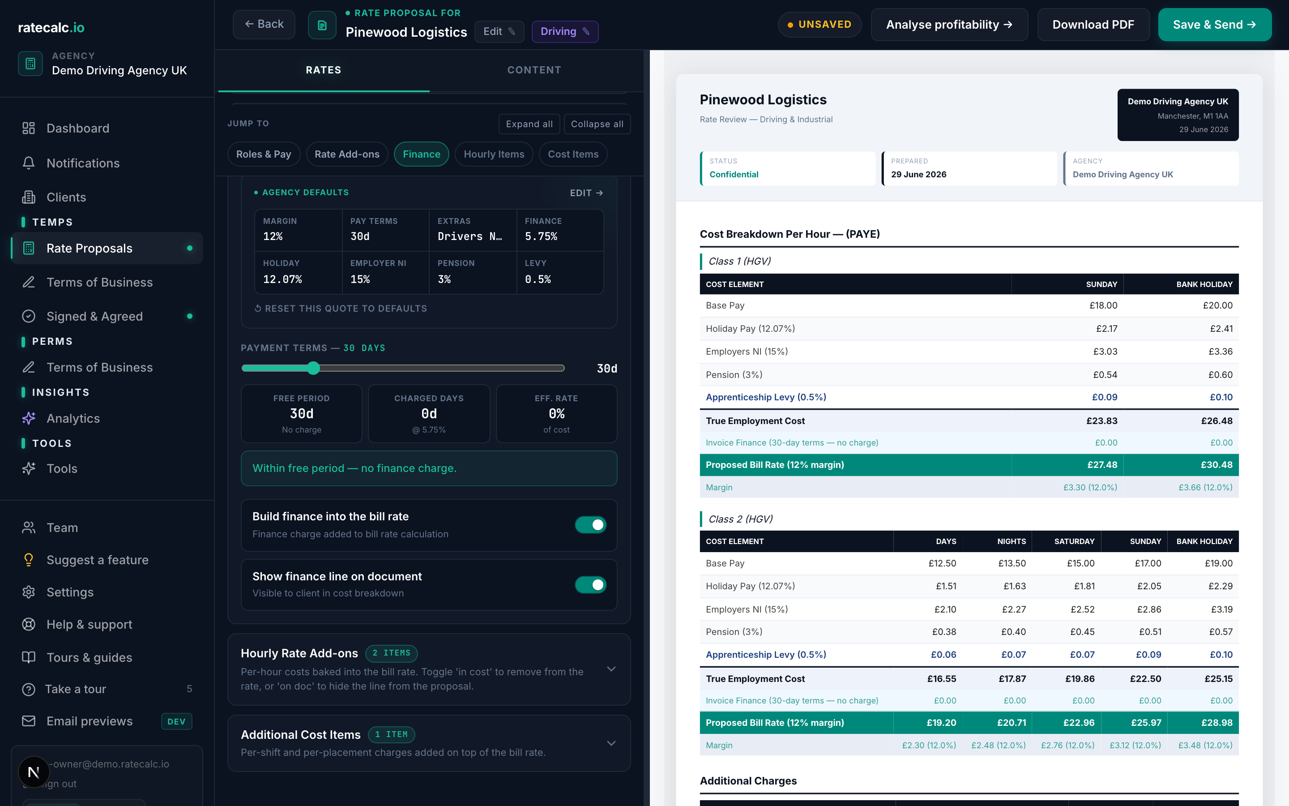Switch to the RATES tab
This screenshot has height=806, width=1289.
(x=324, y=70)
